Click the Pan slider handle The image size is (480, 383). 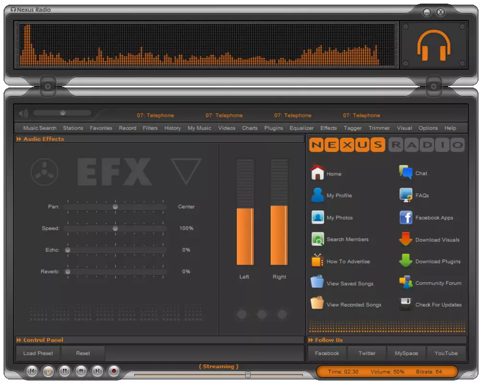click(116, 207)
